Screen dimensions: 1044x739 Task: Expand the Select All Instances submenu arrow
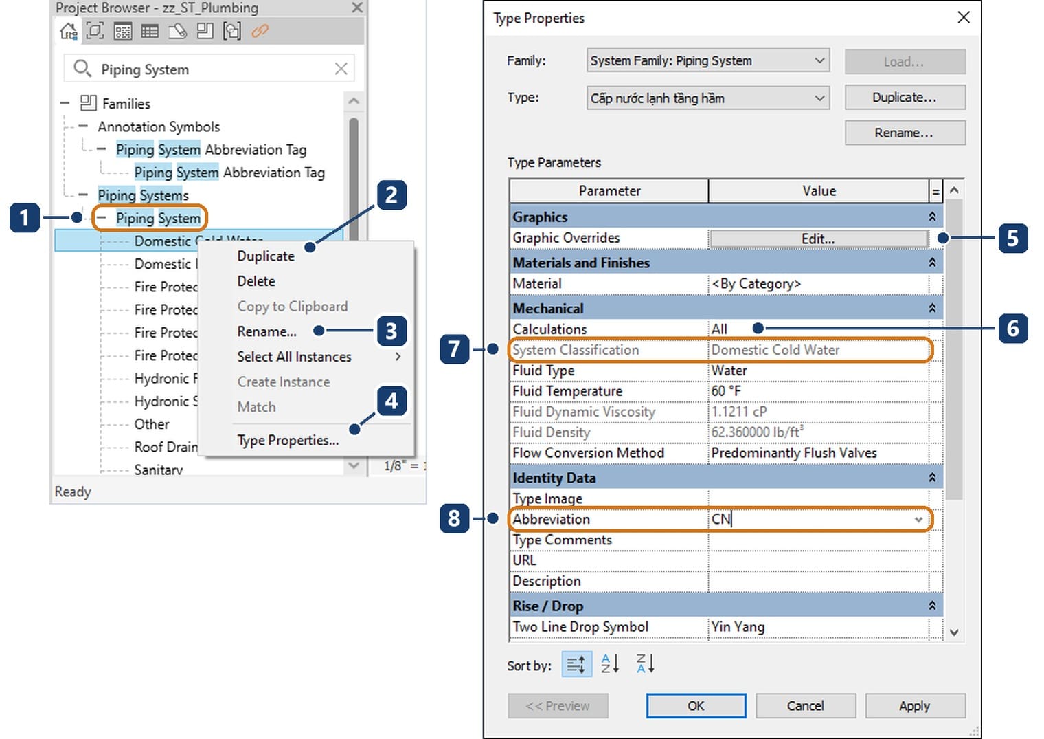(398, 357)
